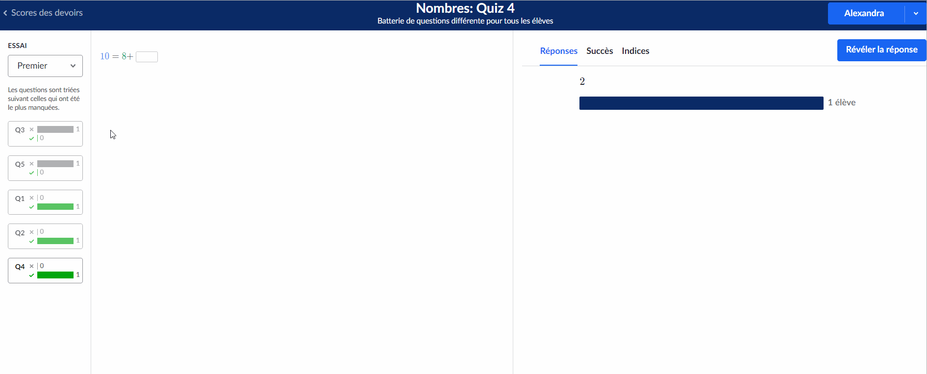Click the green checkmark icon in Q2 card
This screenshot has width=927, height=374.
coord(31,241)
